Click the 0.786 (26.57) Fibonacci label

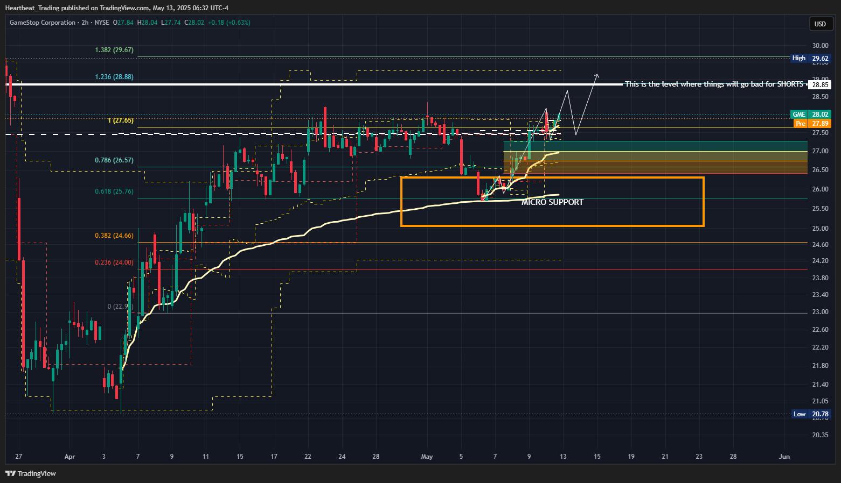(x=114, y=160)
